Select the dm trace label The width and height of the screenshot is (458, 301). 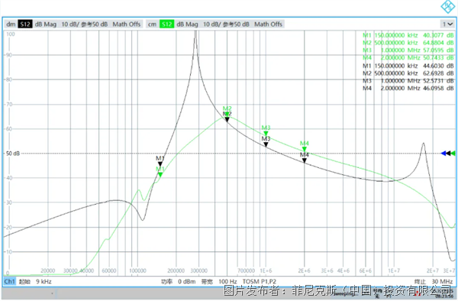pos(11,24)
